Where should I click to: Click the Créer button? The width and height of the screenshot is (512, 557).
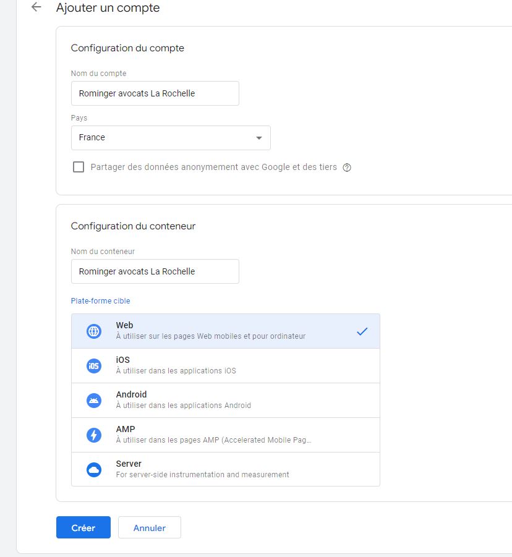(x=83, y=528)
